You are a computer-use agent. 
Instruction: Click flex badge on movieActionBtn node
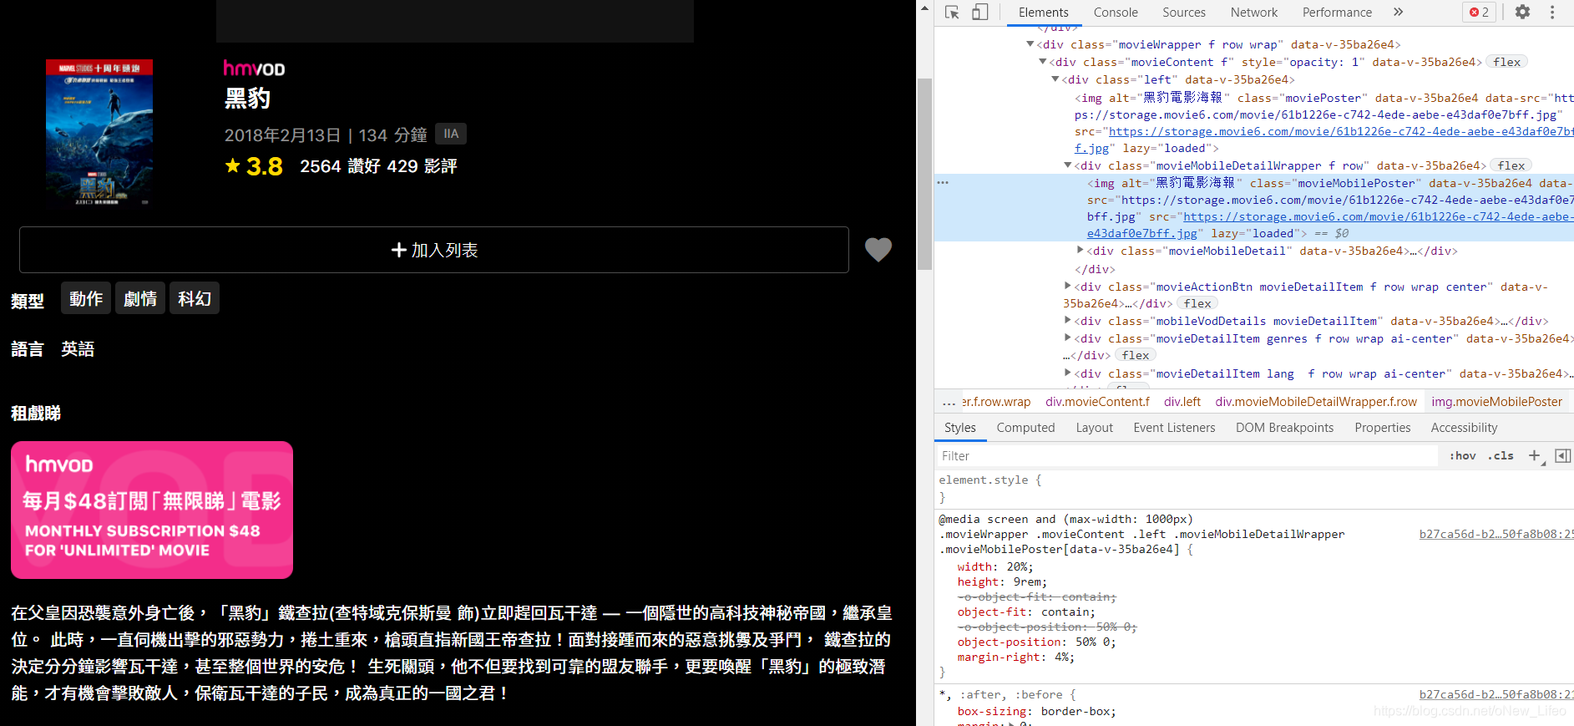coord(1197,303)
